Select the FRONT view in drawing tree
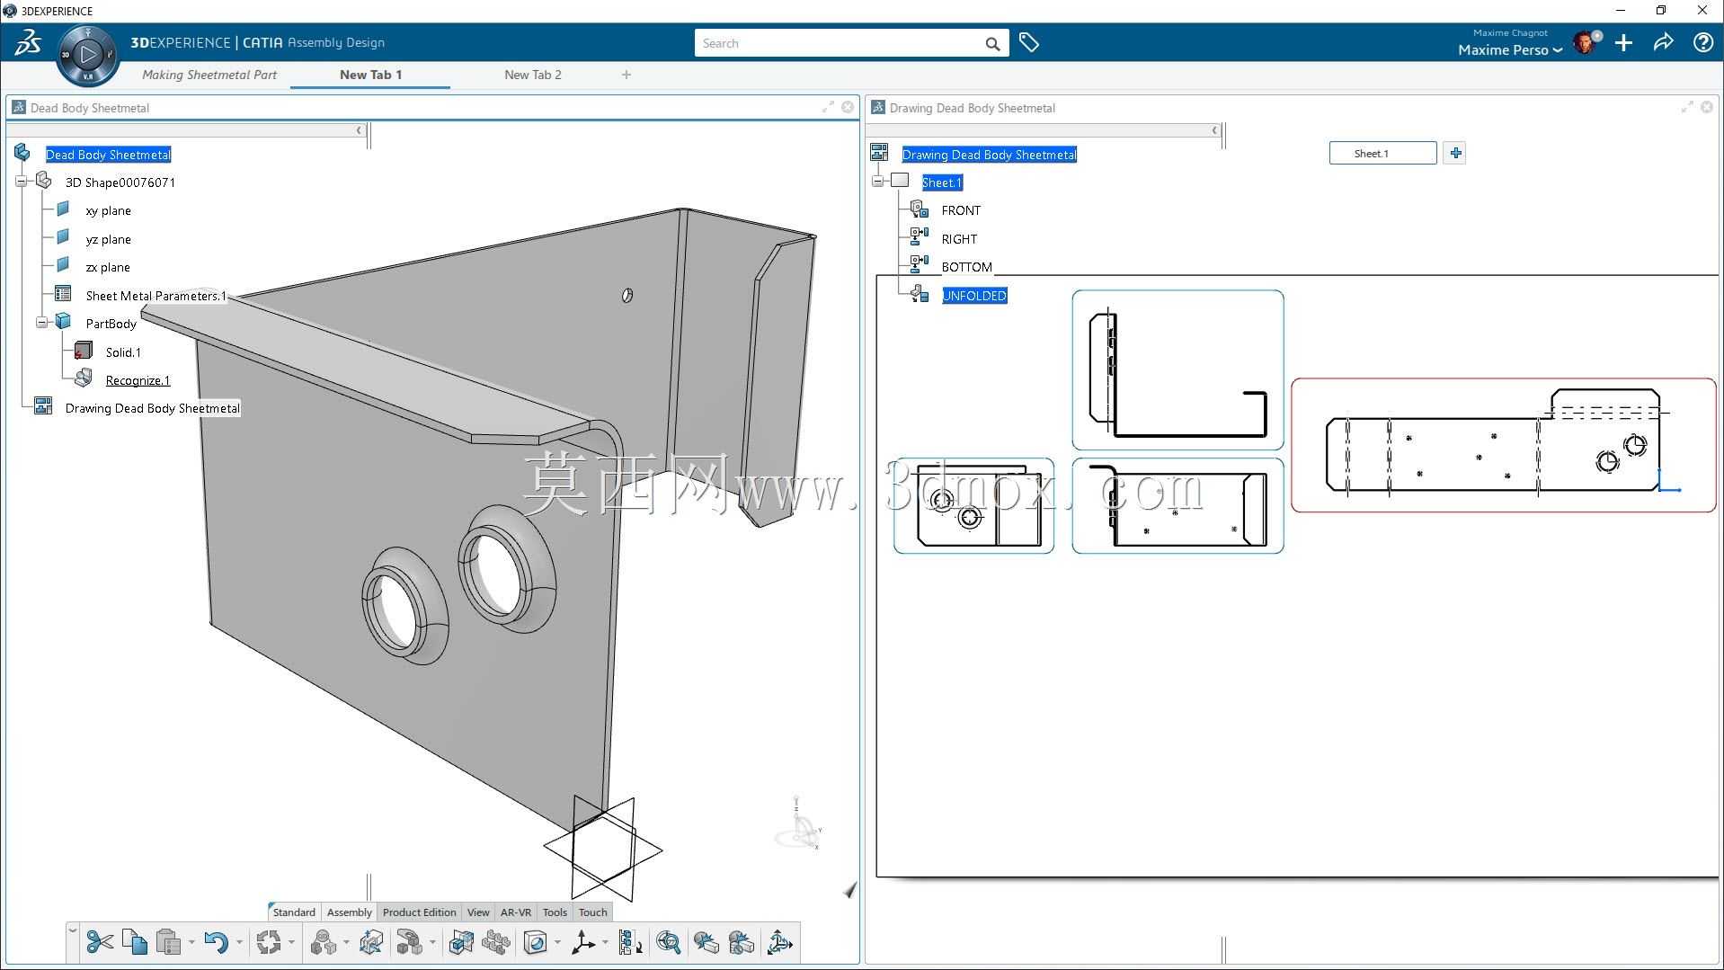Screen dimensions: 1724x970 point(961,210)
